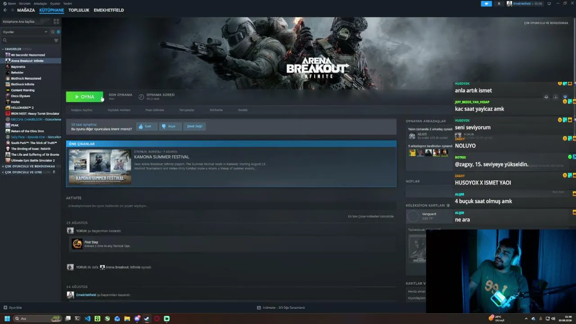
Task: Open the Oyunlar menu
Action: (x=55, y=4)
